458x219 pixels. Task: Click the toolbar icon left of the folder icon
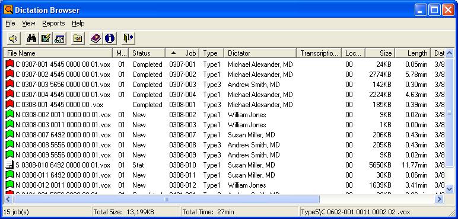[59, 38]
